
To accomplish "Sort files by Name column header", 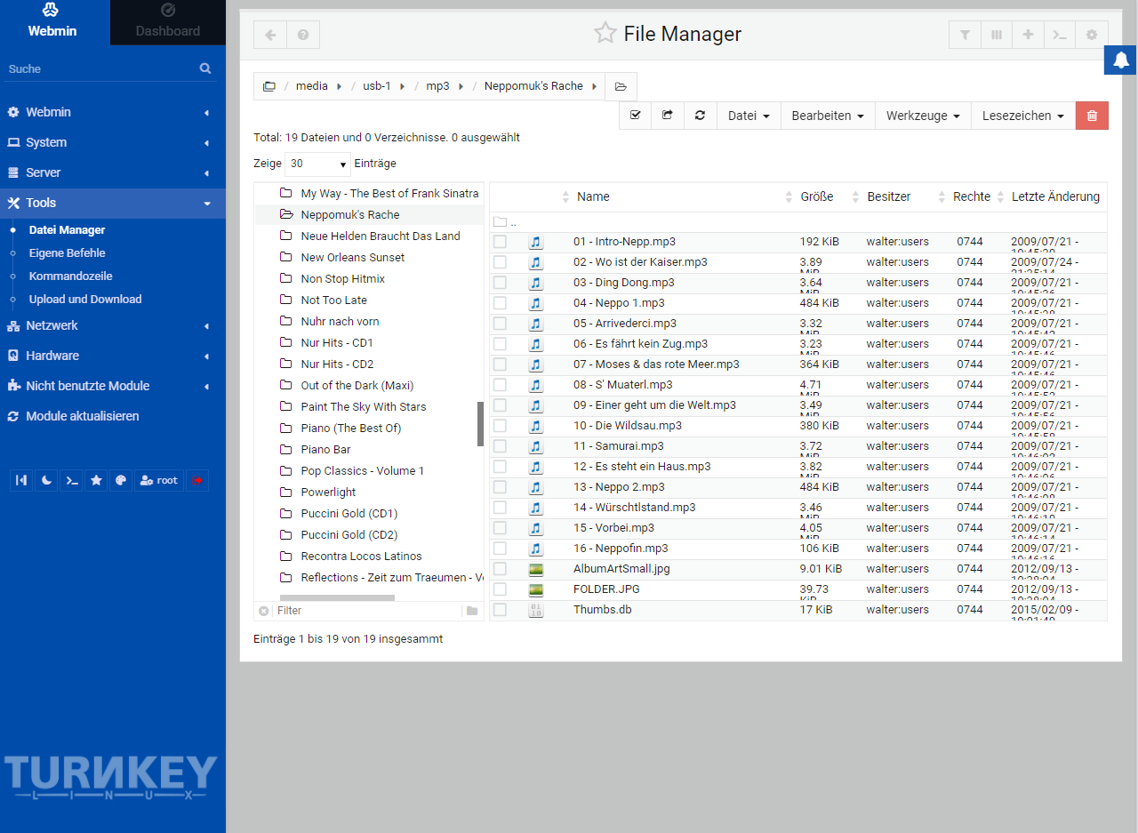I will click(593, 196).
